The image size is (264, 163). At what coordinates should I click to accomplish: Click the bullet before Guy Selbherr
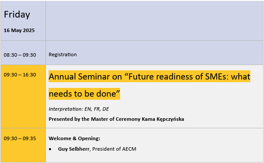(50, 149)
